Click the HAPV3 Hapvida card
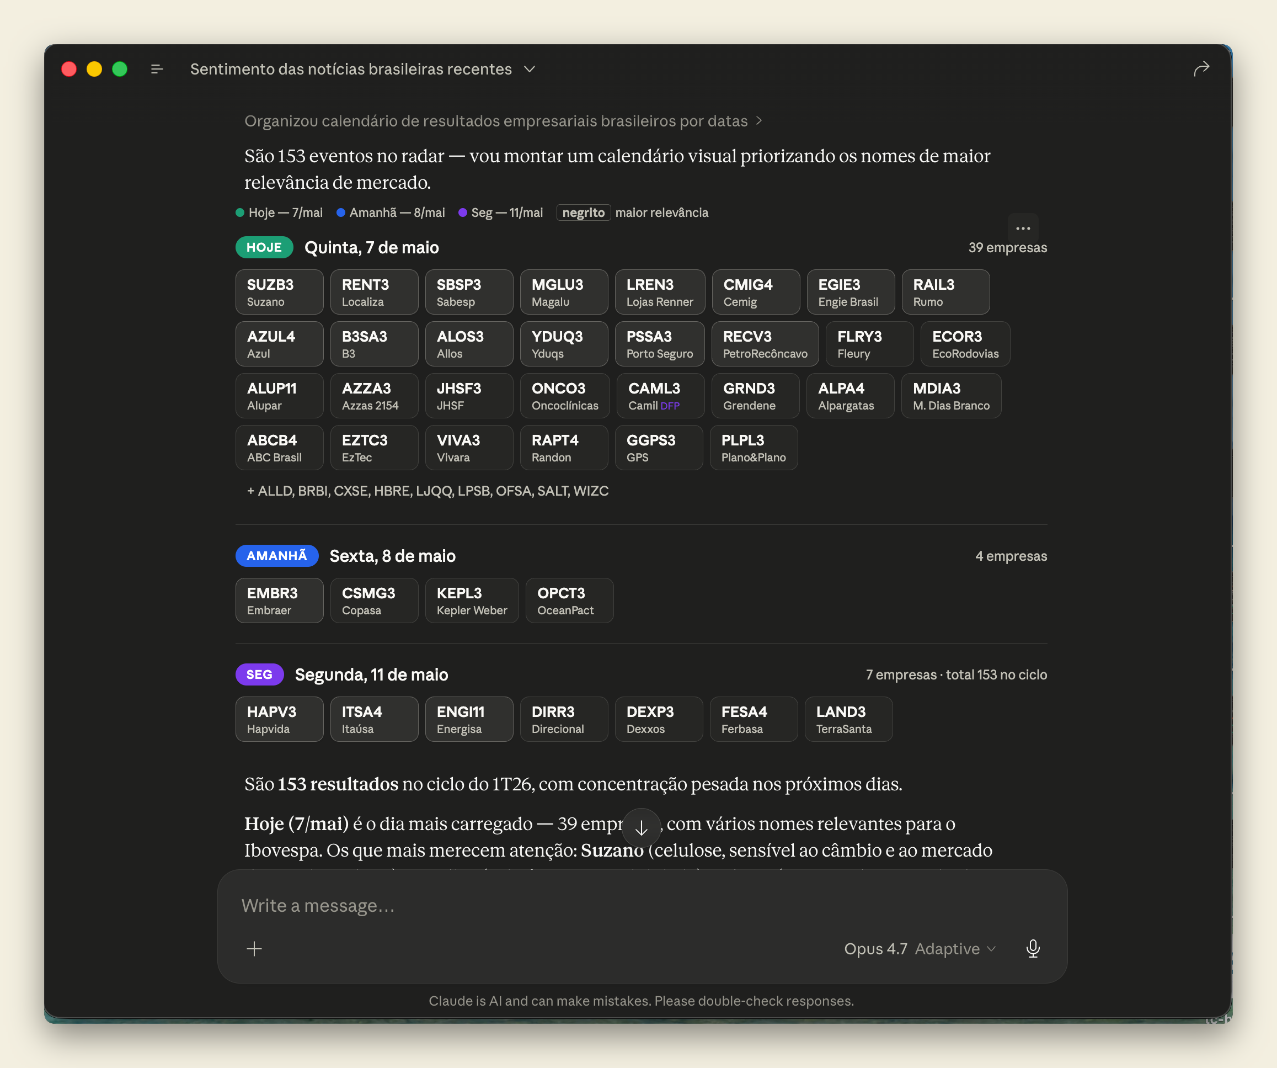This screenshot has width=1277, height=1068. (279, 719)
